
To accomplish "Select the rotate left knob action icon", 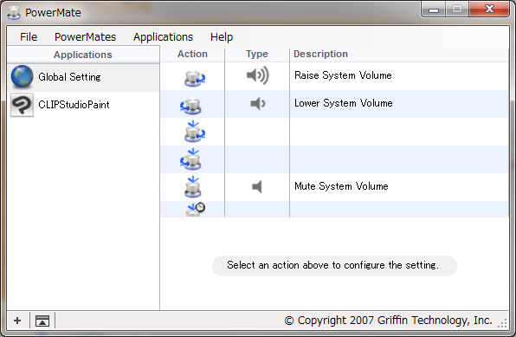I will [x=190, y=106].
